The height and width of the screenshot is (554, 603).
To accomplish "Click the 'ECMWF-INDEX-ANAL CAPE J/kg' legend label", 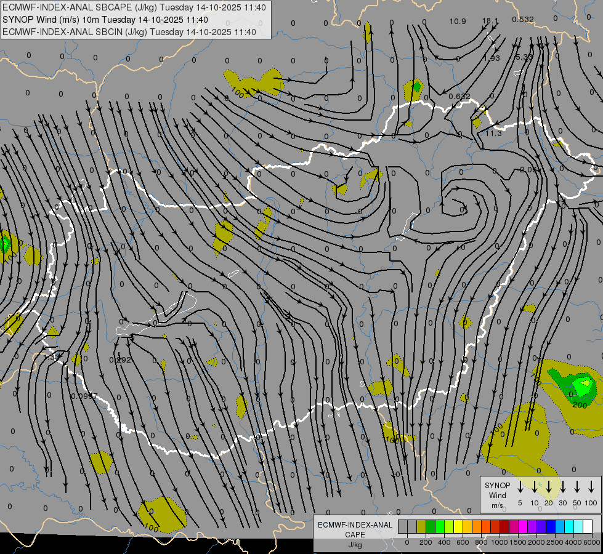I will pyautogui.click(x=355, y=534).
